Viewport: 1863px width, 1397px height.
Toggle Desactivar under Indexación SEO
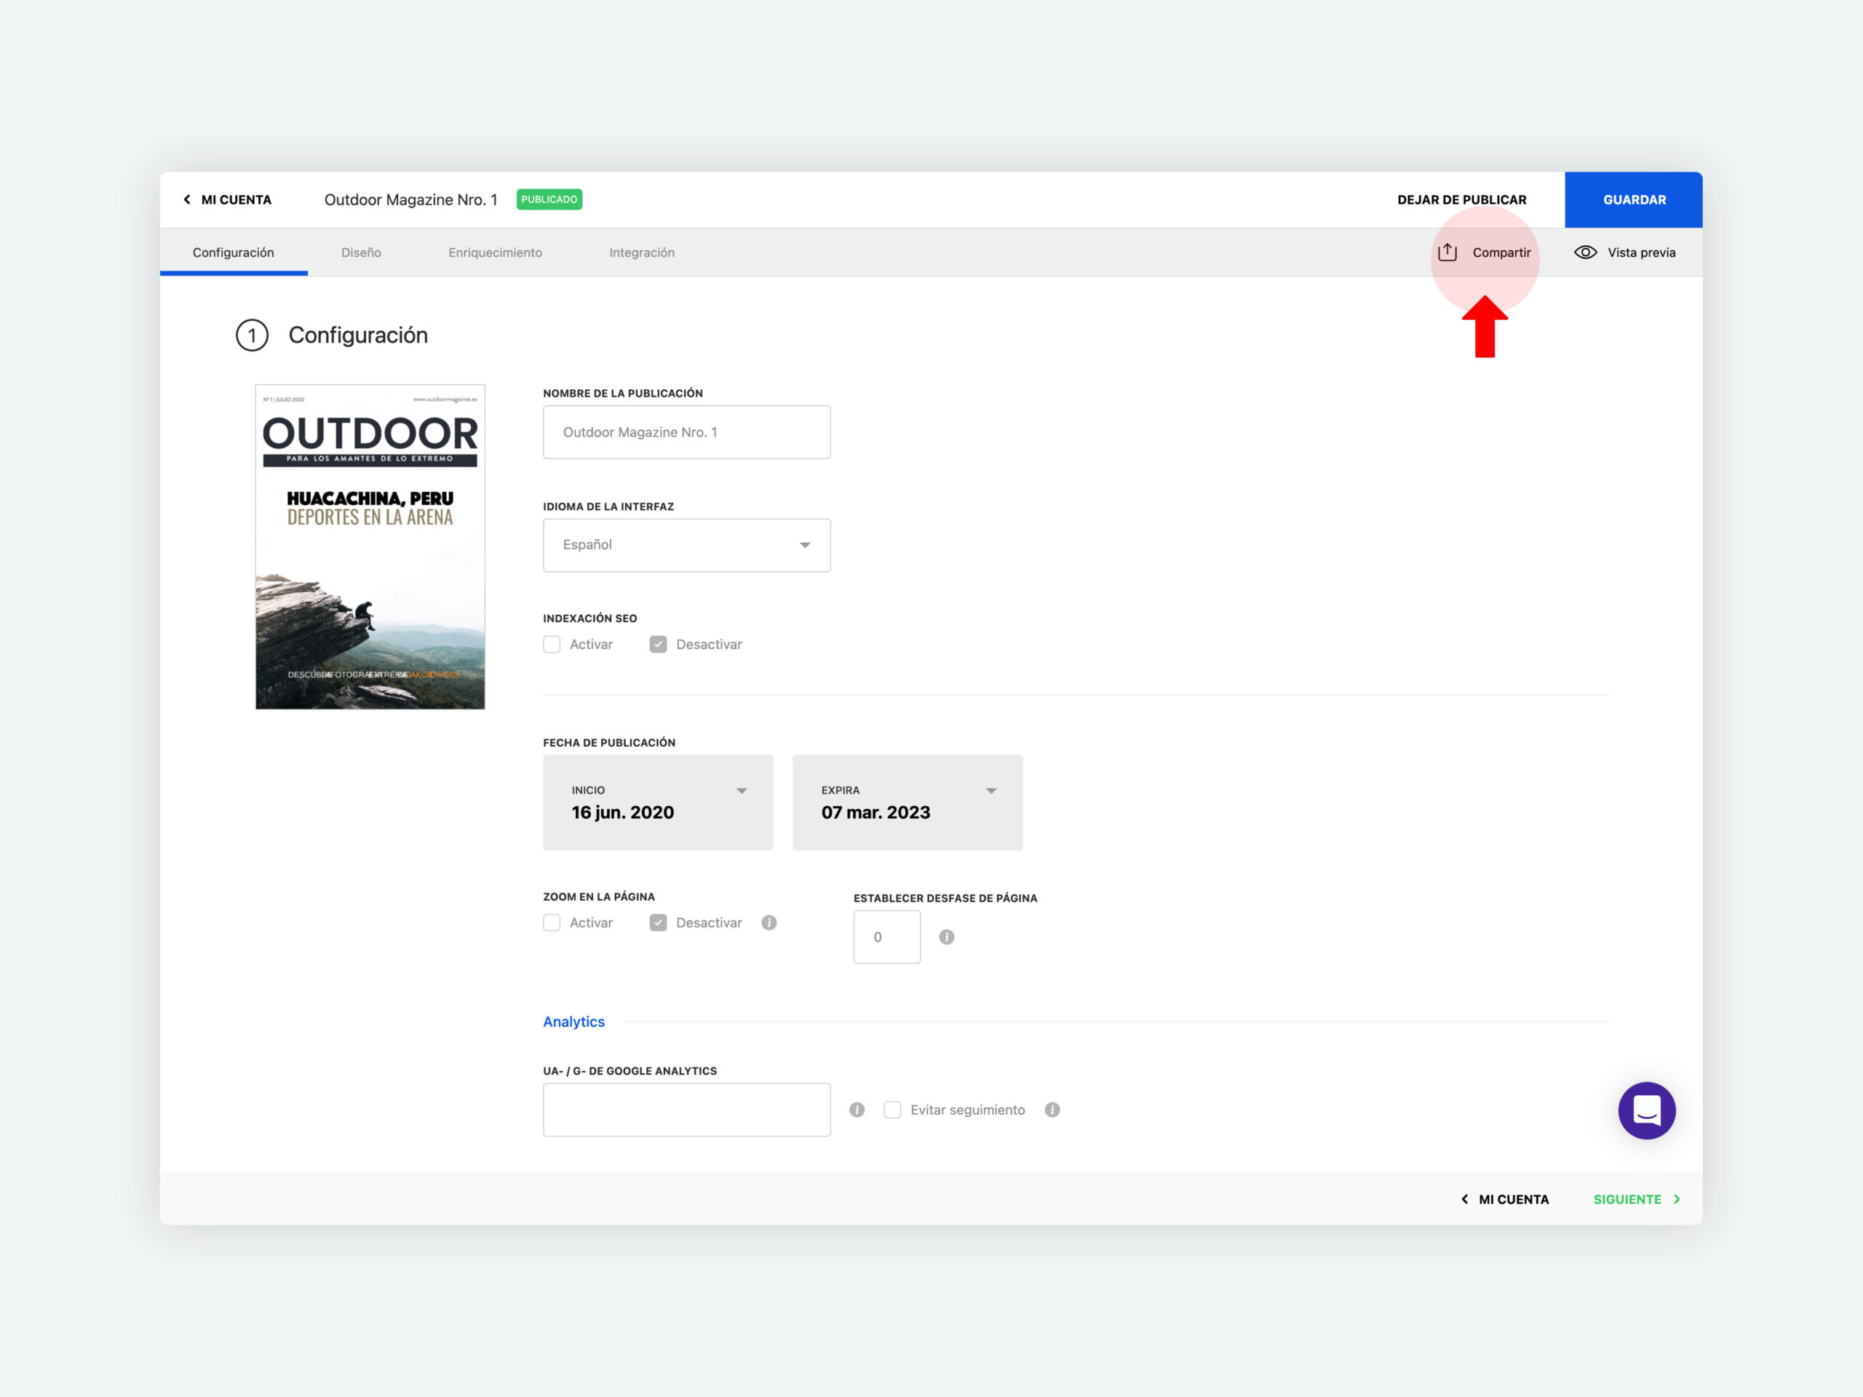(658, 644)
